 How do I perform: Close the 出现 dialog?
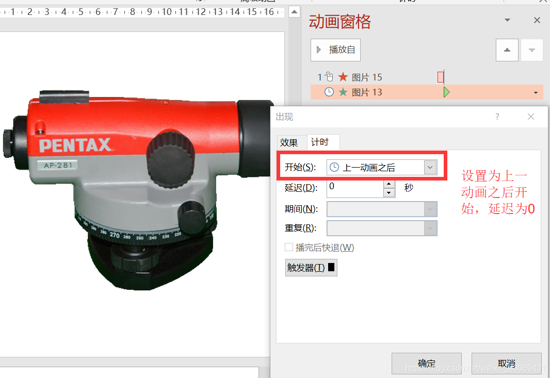pos(531,117)
